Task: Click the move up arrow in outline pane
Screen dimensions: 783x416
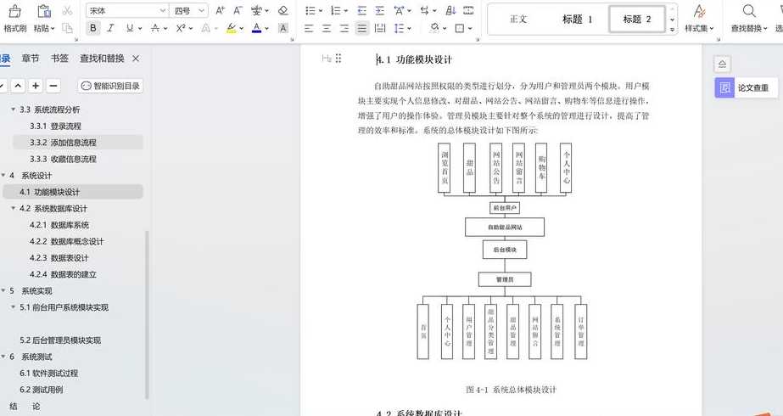Action: coord(18,86)
